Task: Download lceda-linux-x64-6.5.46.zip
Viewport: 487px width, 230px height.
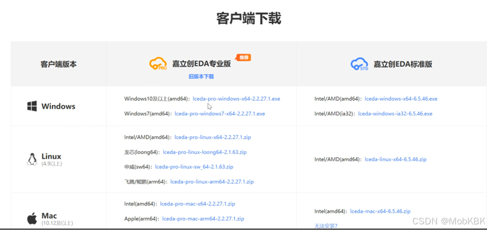Action: point(395,159)
